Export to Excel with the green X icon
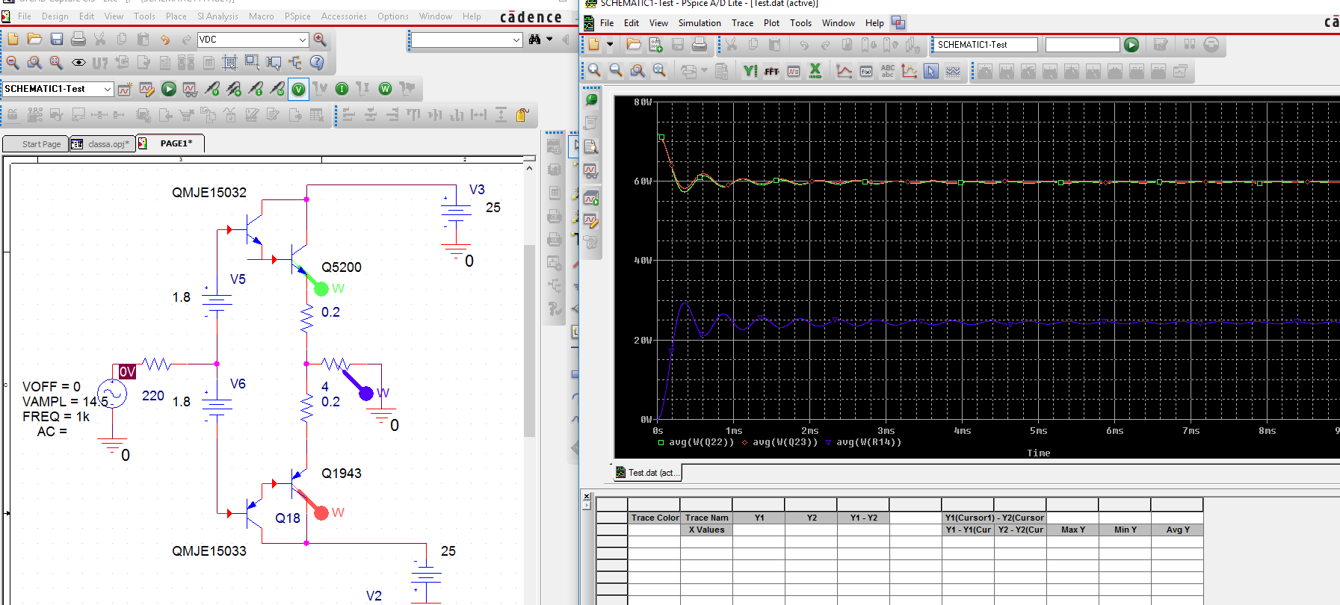1340x605 pixels. pos(815,71)
